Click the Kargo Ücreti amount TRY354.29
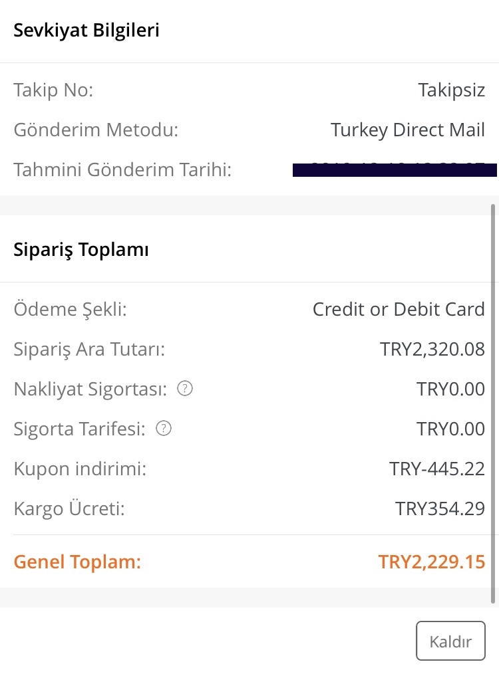Image resolution: width=499 pixels, height=674 pixels. (x=440, y=508)
